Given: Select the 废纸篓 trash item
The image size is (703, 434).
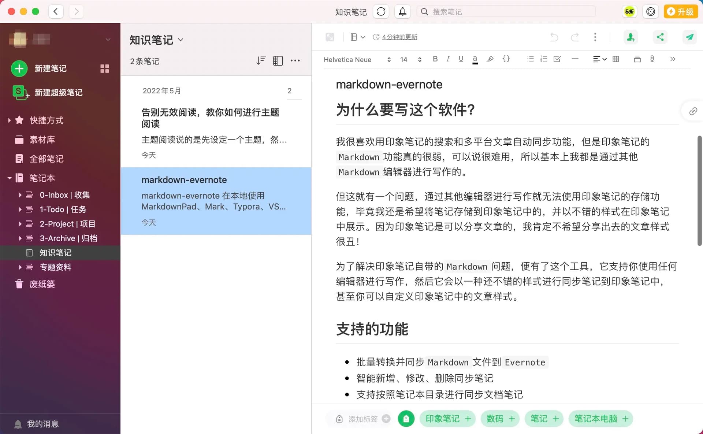Looking at the screenshot, I should [x=42, y=284].
